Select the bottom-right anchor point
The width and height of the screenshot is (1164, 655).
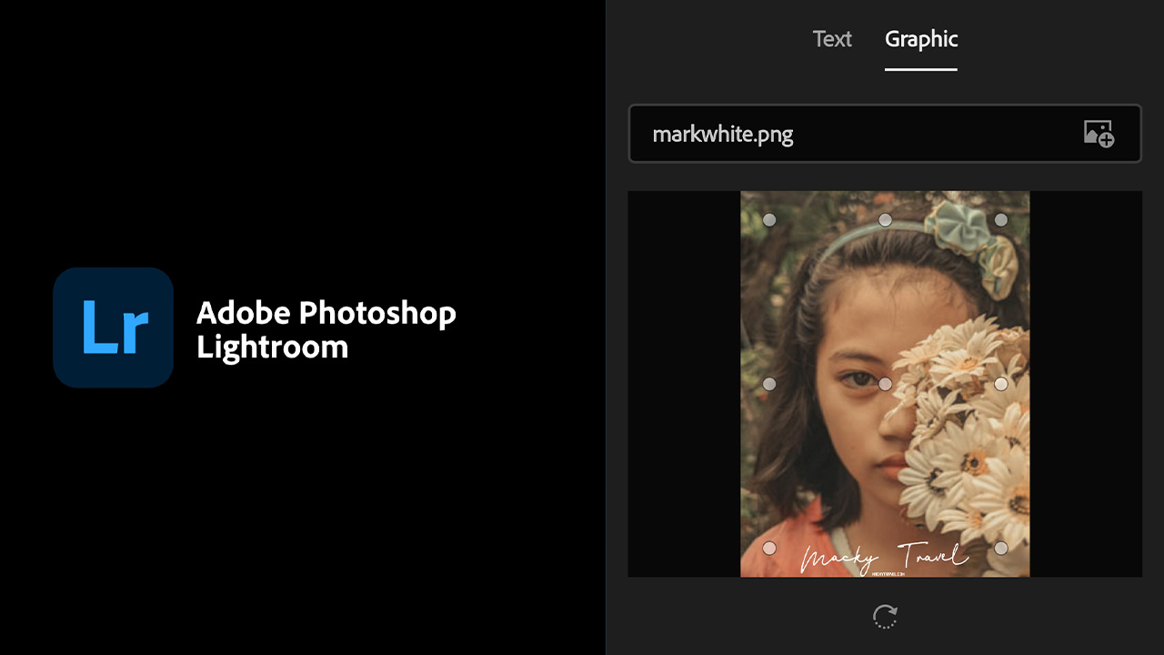pos(1000,548)
